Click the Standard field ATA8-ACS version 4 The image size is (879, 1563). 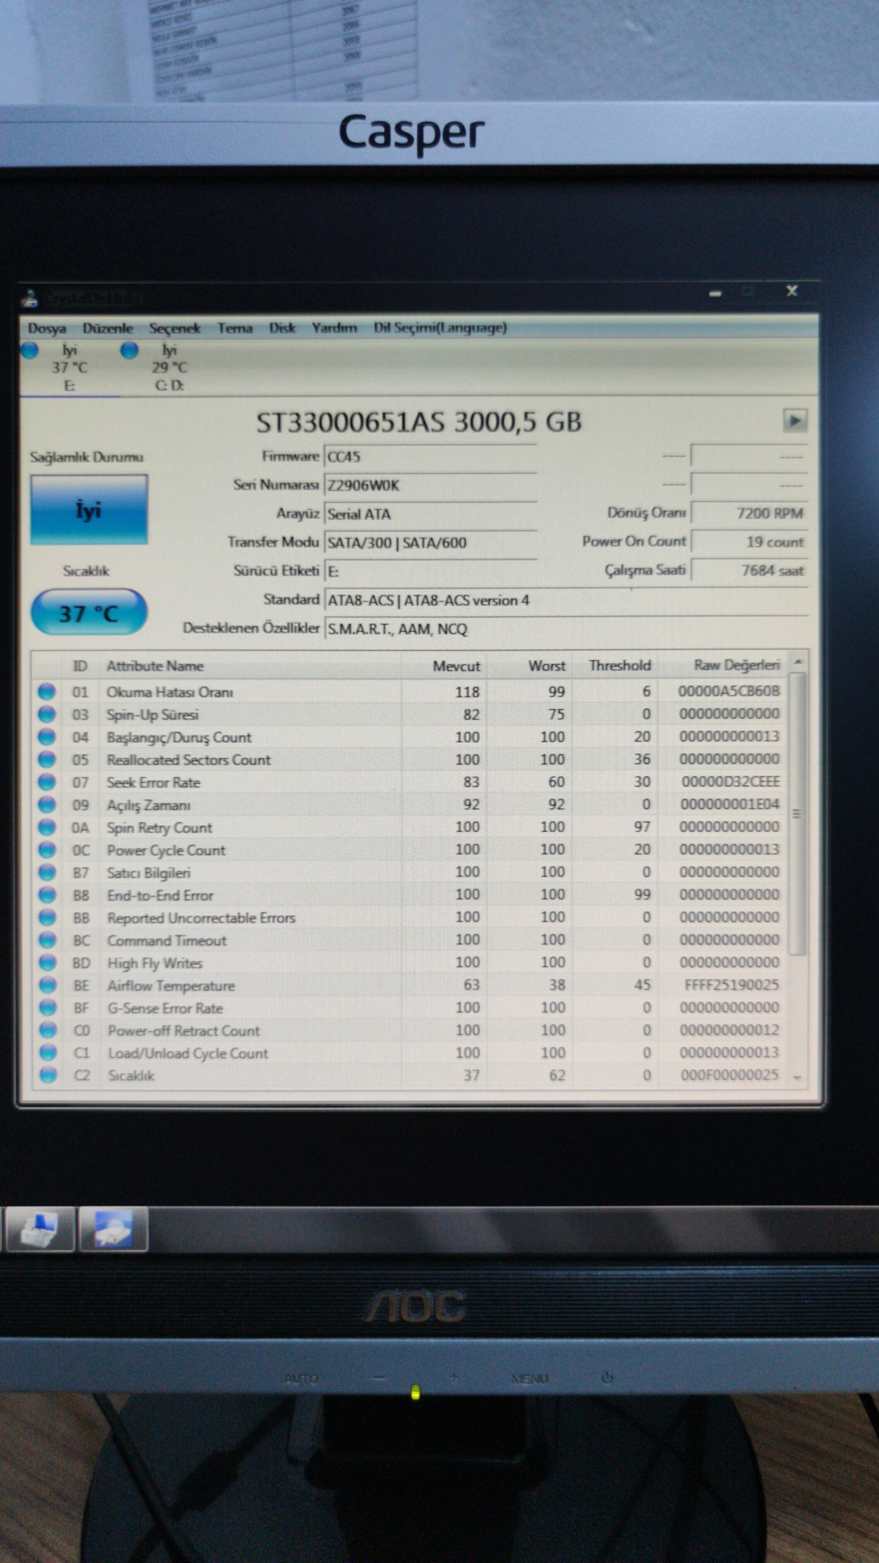tap(566, 600)
